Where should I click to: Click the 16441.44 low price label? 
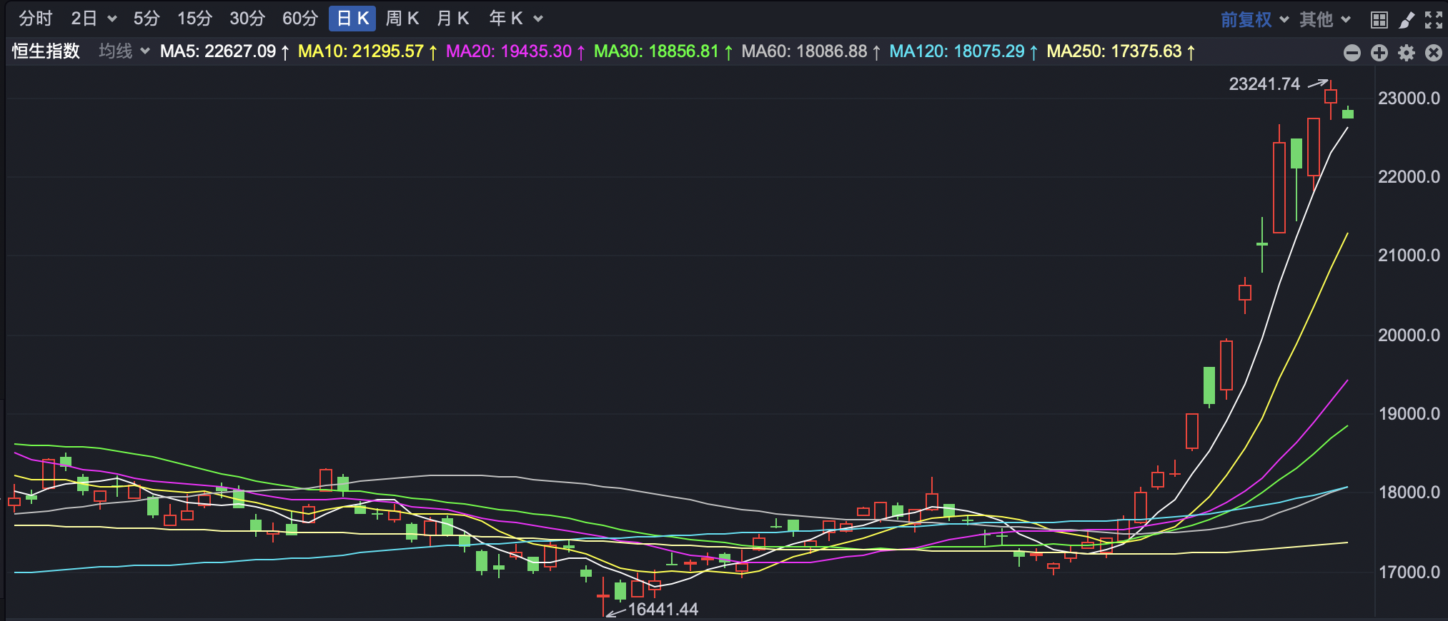pyautogui.click(x=663, y=609)
